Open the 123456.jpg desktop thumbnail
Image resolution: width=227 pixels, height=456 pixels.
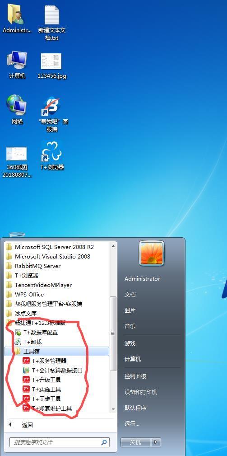[x=51, y=66]
